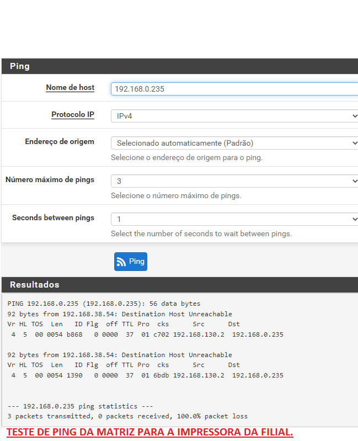Open the Seconds between pings dropdown
This screenshot has height=441, width=358.
coord(234,219)
